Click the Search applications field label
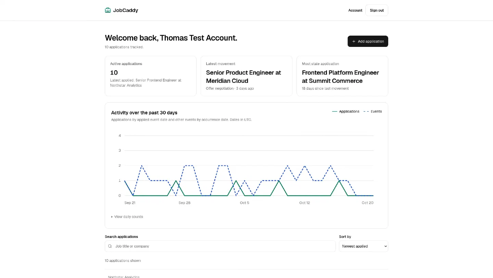This screenshot has width=493, height=278. pyautogui.click(x=121, y=237)
